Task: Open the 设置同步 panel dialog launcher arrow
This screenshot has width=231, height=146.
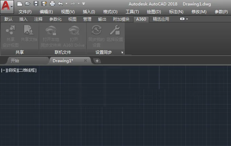Action: pos(122,52)
